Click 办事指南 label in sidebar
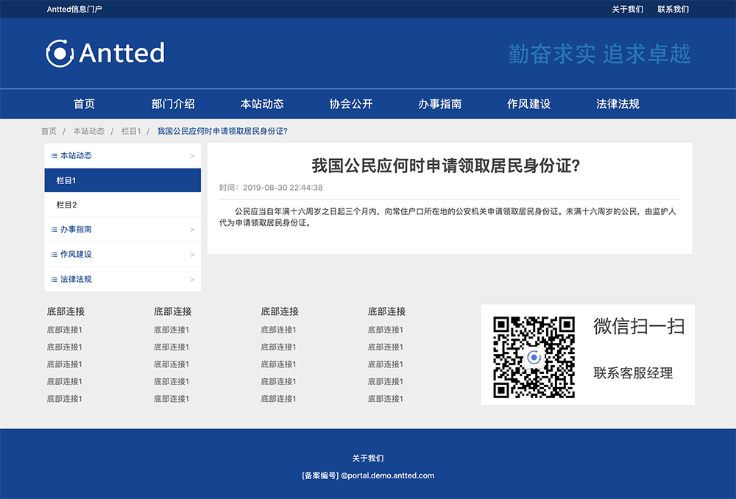 pyautogui.click(x=76, y=229)
